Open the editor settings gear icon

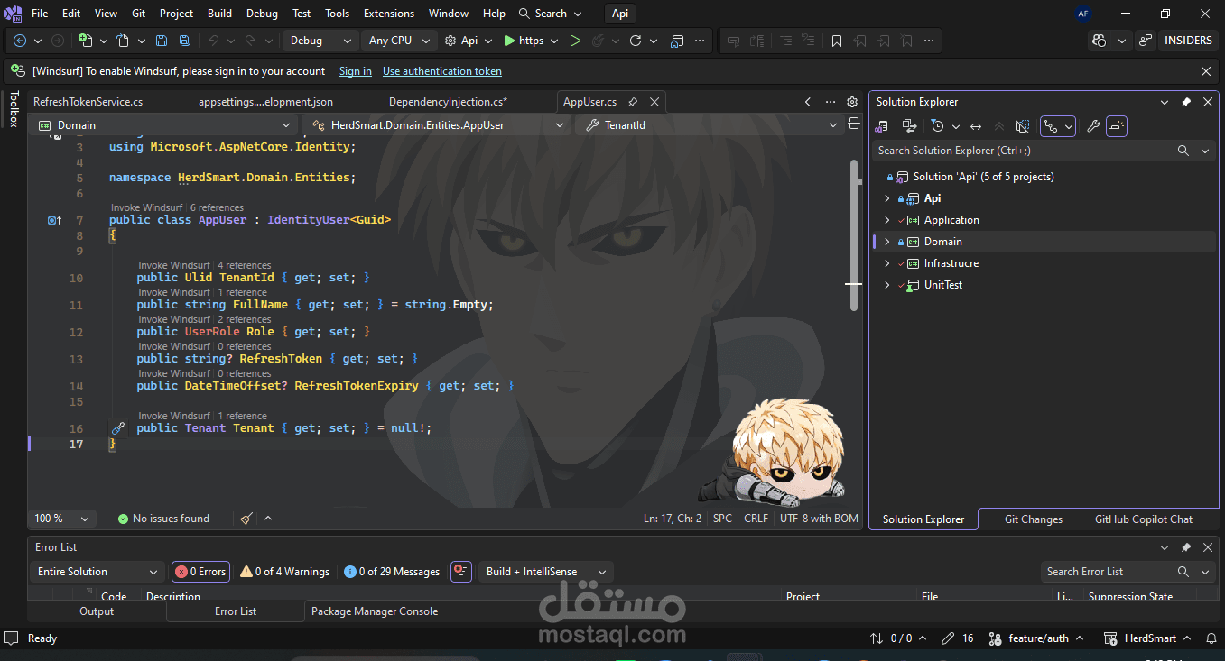click(852, 102)
